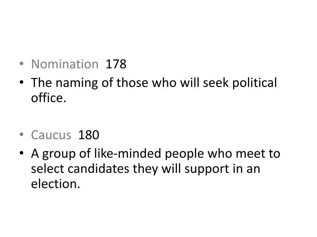Click the word 'election.' at the end

click(x=56, y=184)
